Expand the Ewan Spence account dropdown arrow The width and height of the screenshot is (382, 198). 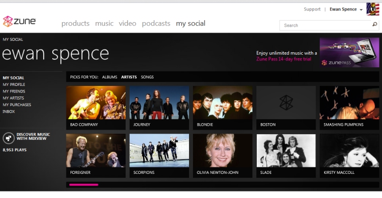[x=361, y=10]
